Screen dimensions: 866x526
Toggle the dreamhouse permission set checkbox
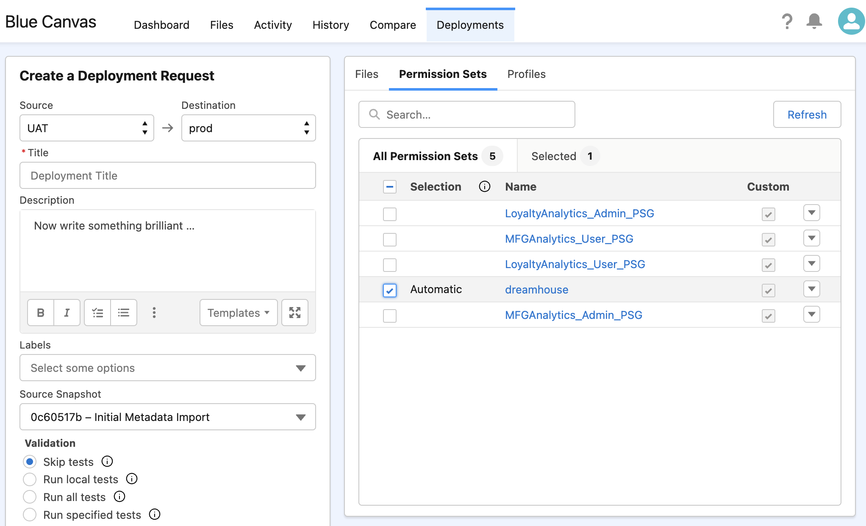[389, 289]
